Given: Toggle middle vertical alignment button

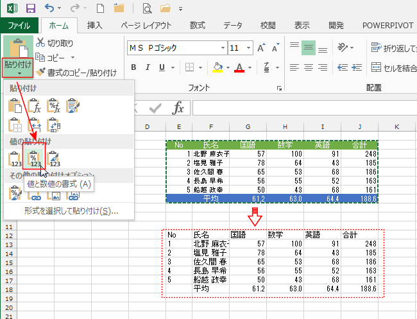Looking at the screenshot, I should [309, 47].
